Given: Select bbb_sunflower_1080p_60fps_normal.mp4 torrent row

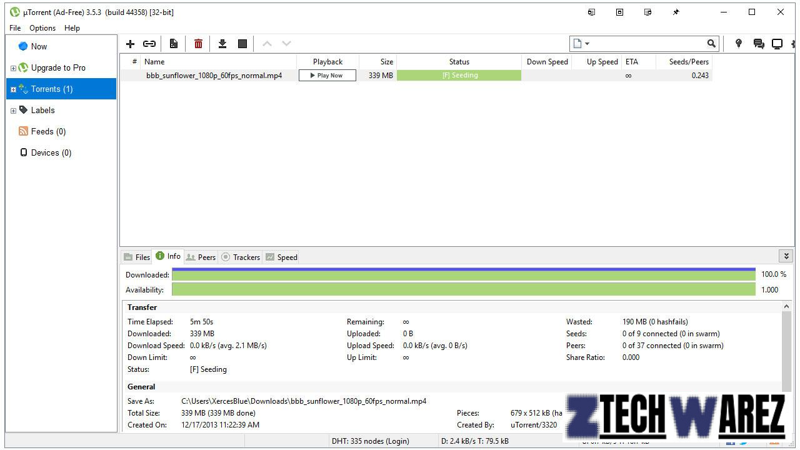Looking at the screenshot, I should coord(416,76).
